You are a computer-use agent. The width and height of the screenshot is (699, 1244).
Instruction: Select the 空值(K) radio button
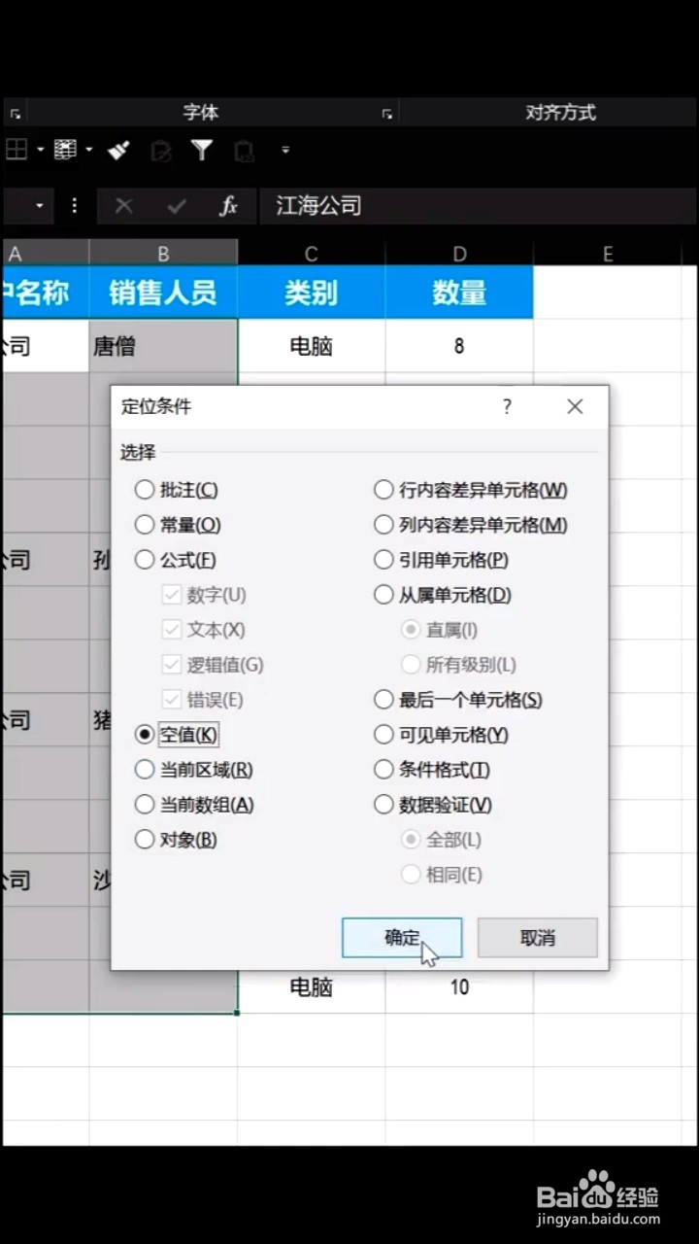[176, 735]
